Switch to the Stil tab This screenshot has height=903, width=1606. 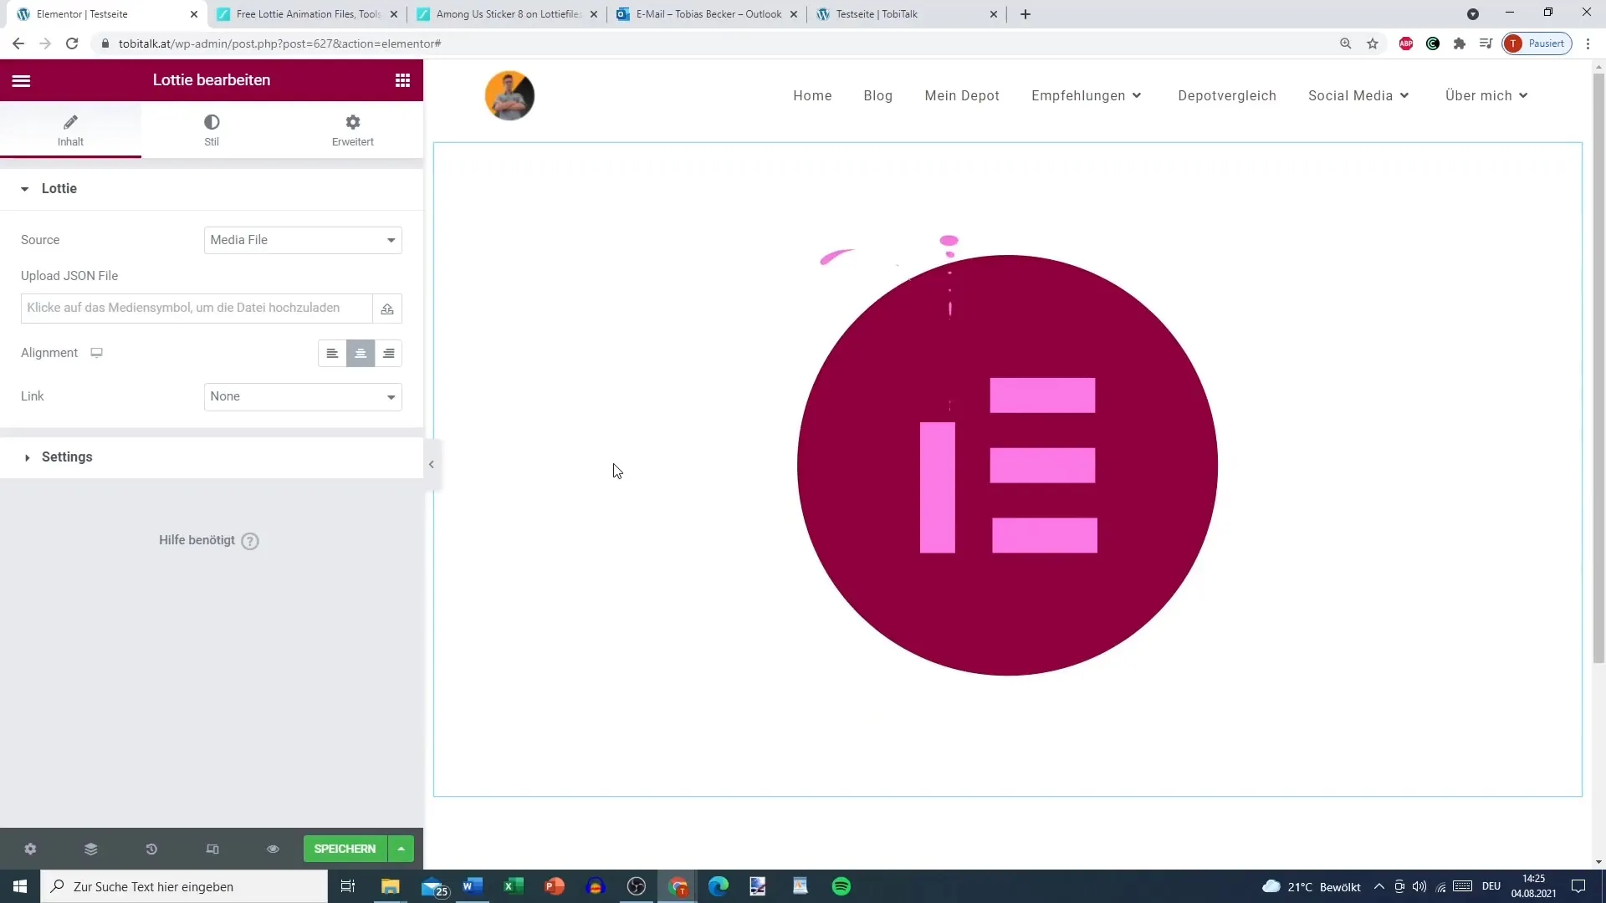[212, 130]
